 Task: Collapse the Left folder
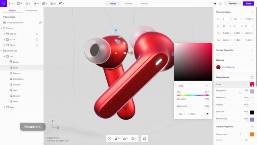tap(4, 56)
